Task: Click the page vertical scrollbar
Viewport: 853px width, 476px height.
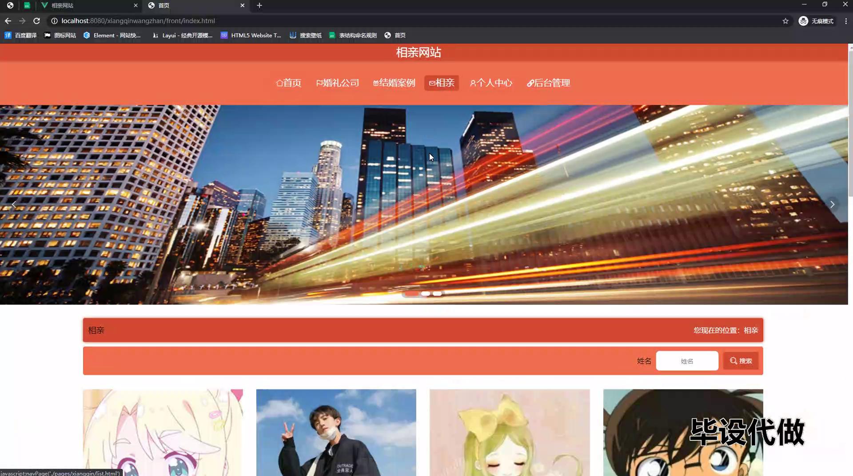Action: point(850,124)
